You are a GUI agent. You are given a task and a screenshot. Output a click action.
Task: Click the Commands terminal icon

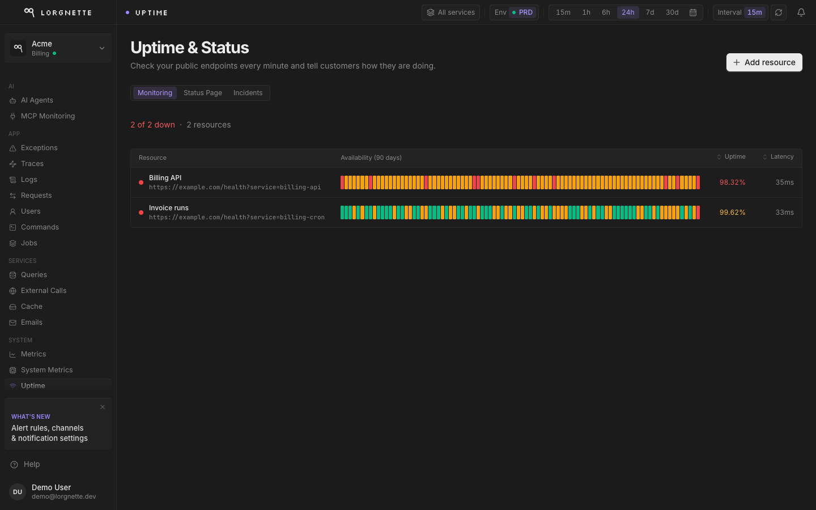[x=12, y=227]
